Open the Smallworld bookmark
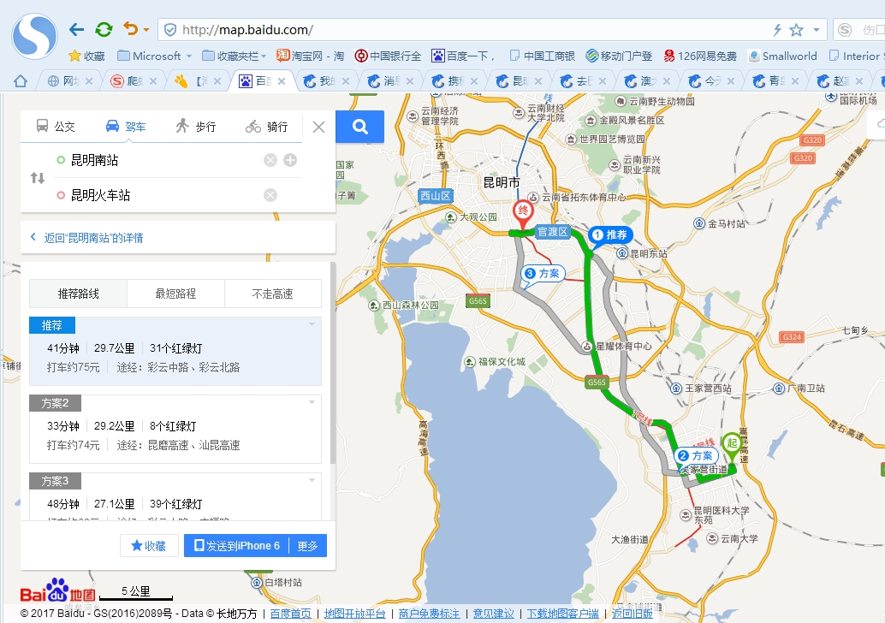The width and height of the screenshot is (885, 623). point(782,56)
